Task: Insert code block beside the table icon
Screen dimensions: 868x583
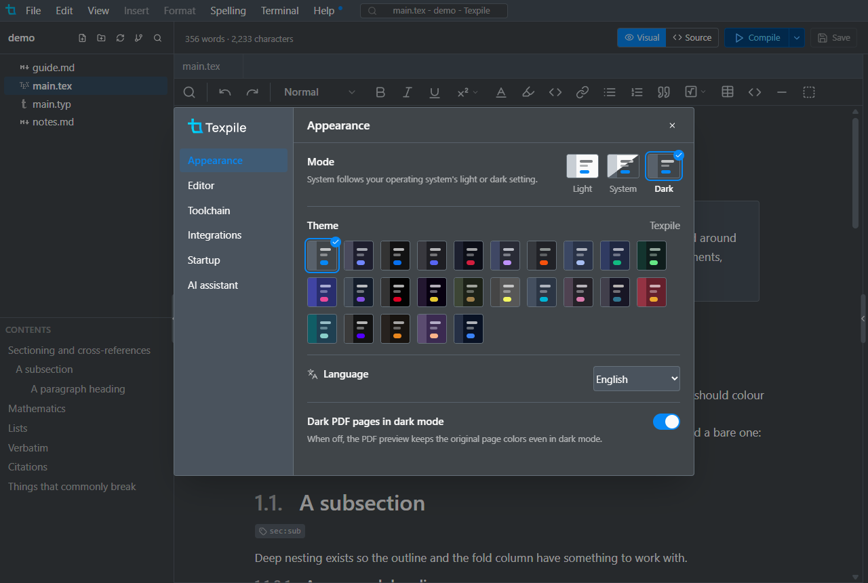Action: point(755,92)
